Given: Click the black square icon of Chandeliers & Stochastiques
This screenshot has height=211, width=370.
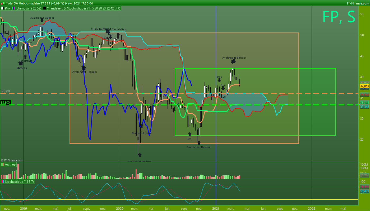Looking at the screenshot, I should 44,8.
